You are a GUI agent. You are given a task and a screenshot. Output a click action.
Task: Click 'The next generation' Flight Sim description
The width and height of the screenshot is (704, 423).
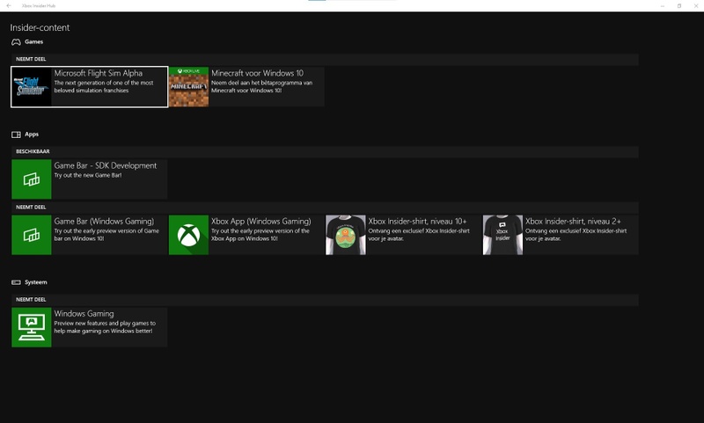click(x=104, y=86)
